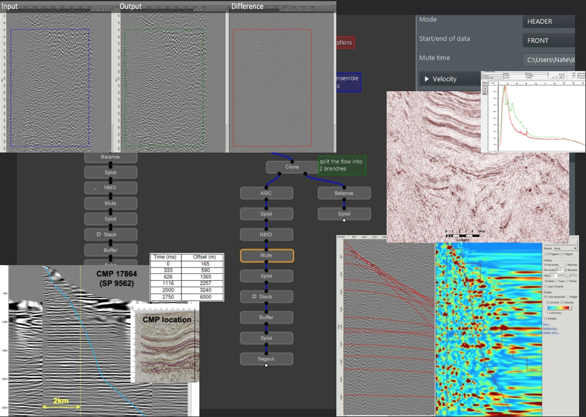Select the NMO node below the AGC branch
Screen dimensions: 586x417
pyautogui.click(x=266, y=234)
